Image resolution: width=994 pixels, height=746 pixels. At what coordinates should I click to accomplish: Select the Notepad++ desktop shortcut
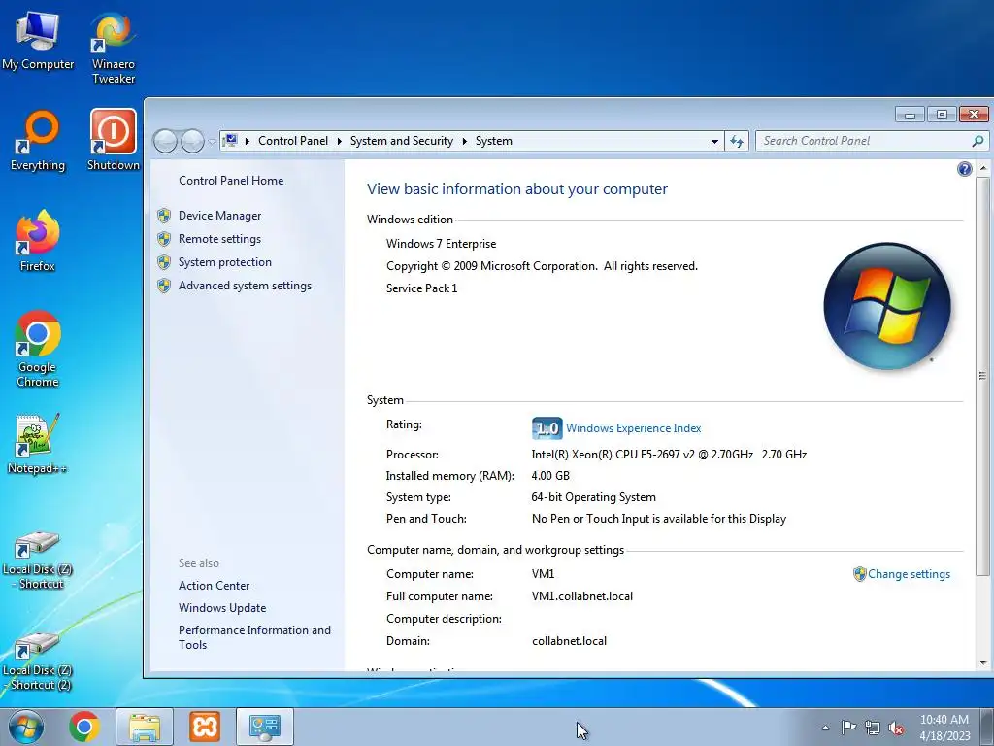point(38,444)
